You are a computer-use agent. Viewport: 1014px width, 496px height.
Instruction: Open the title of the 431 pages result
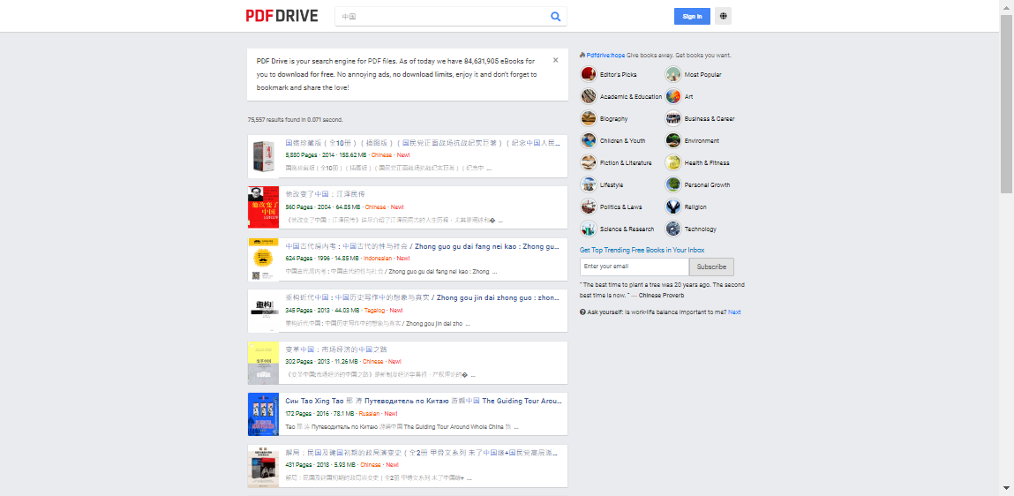pyautogui.click(x=423, y=453)
